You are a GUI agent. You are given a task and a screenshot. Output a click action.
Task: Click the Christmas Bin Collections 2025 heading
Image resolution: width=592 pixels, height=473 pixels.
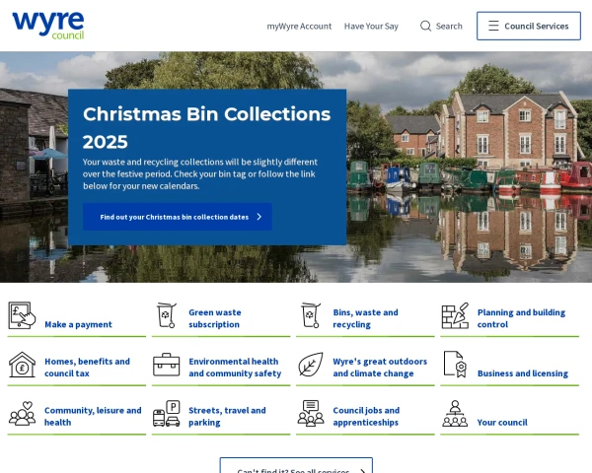[206, 127]
